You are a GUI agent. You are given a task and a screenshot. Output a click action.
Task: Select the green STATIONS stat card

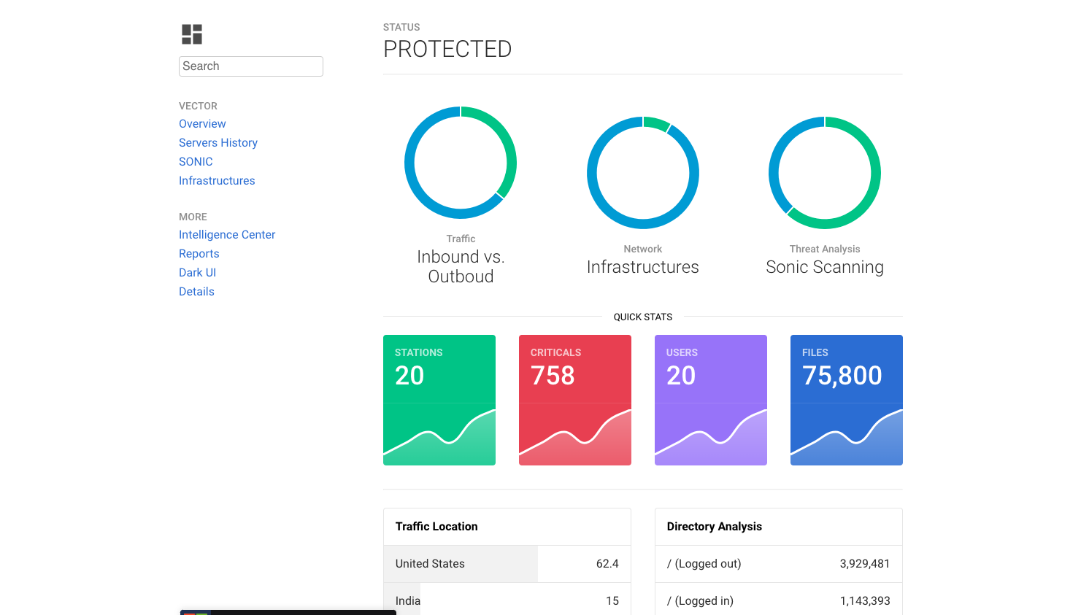(439, 400)
